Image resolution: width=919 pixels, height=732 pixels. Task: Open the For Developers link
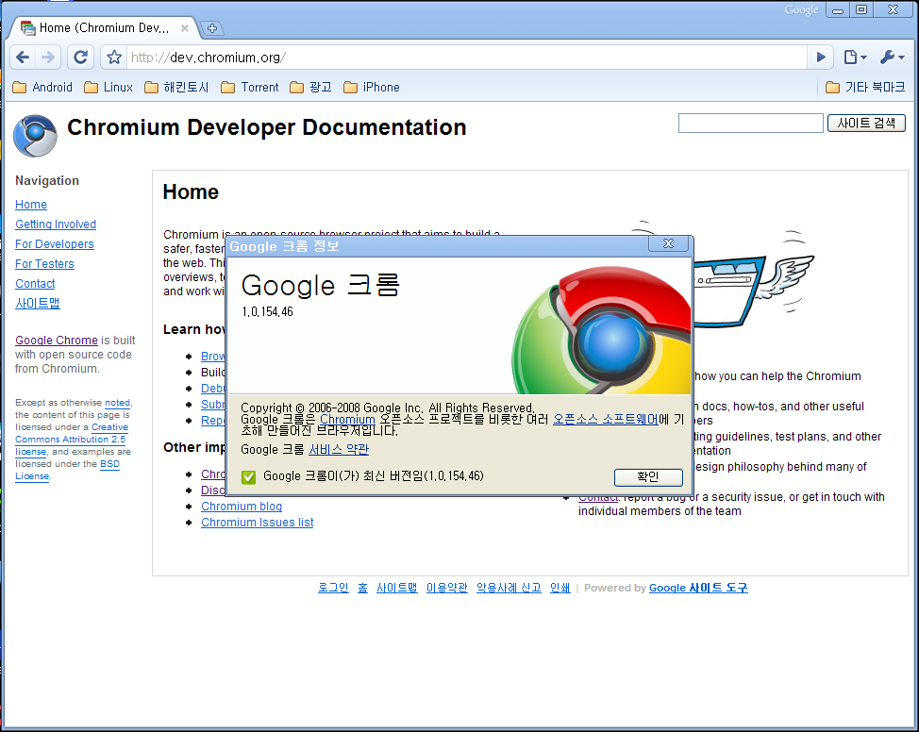click(x=55, y=244)
